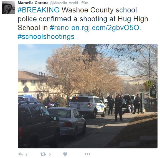
Task: Click the silver sedan in the photo
Action: 67,122
